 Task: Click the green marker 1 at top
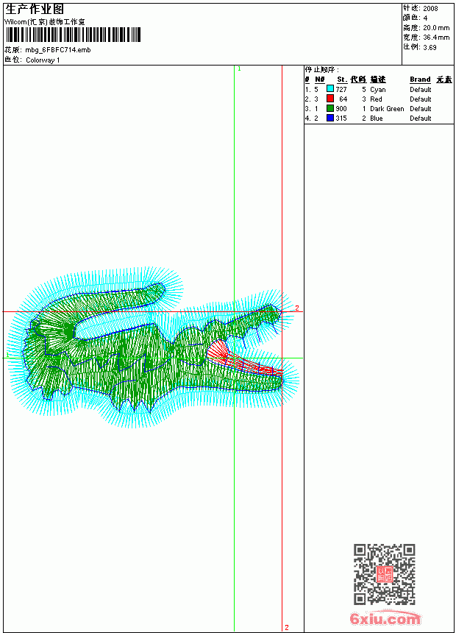click(x=239, y=68)
